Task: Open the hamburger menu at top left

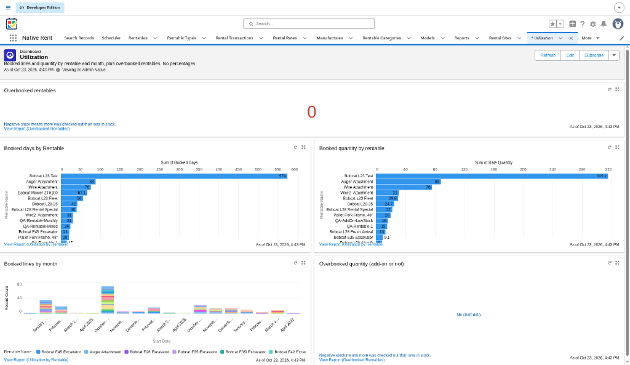Action: click(x=8, y=7)
